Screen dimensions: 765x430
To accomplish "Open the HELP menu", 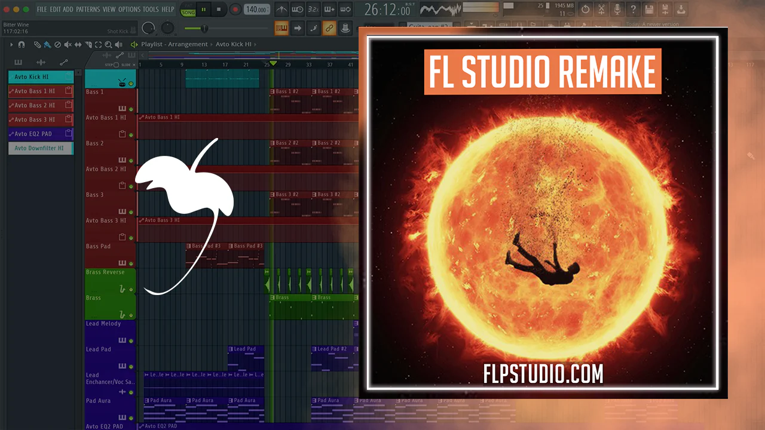I will point(168,10).
